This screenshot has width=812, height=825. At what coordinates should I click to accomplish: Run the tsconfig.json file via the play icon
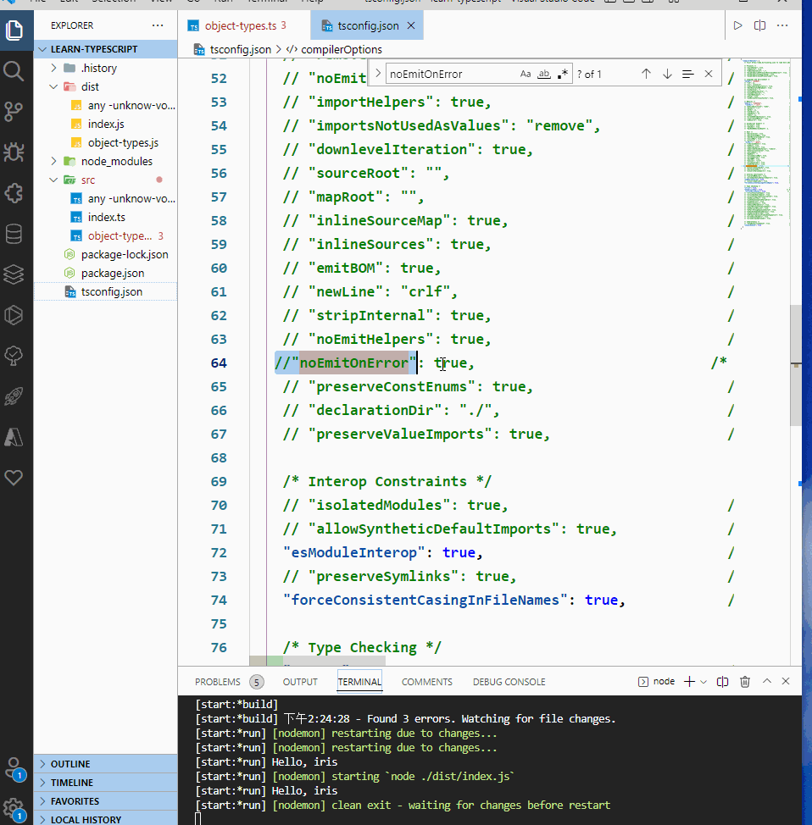[x=737, y=25]
